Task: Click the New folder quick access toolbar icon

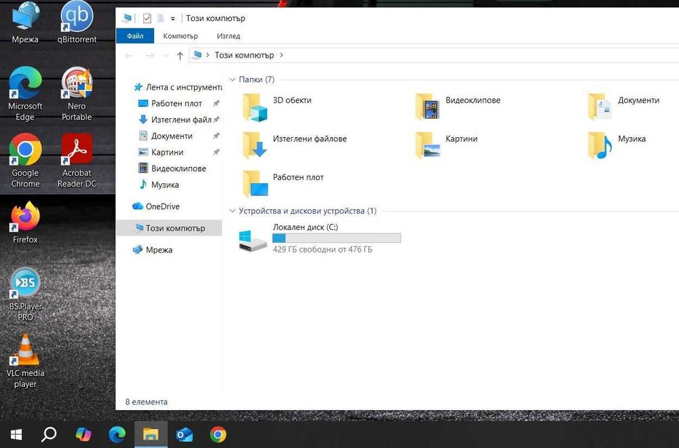Action: 160,18
